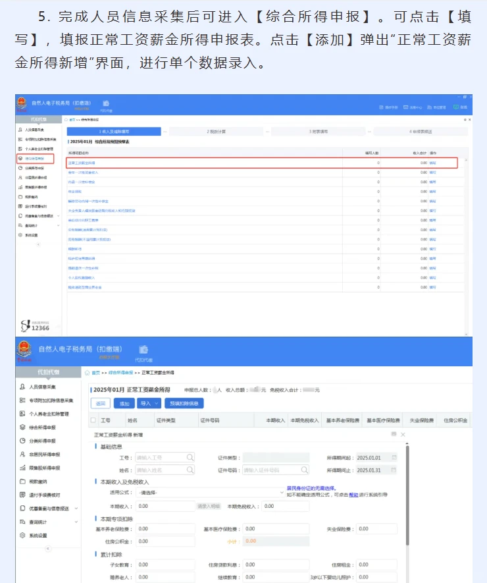This screenshot has height=583, width=487.
Task: Expand 优惠备案与信息报送 chevron in 综合所得预扣预缴表 sidebar
Action: (59, 215)
